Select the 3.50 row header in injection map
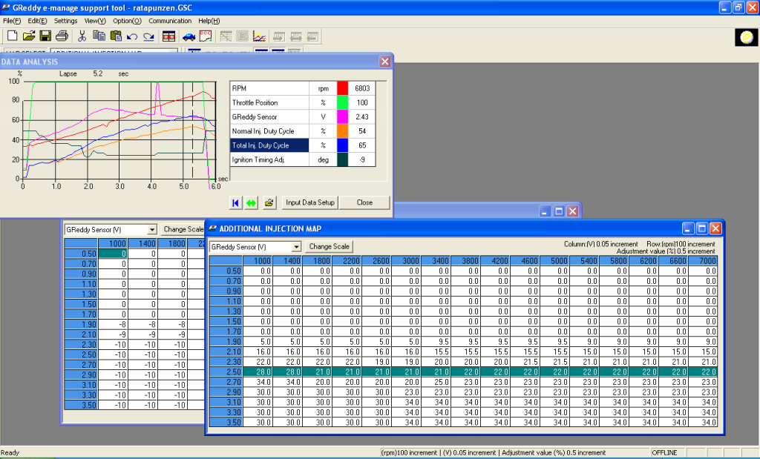The image size is (760, 459). click(226, 422)
